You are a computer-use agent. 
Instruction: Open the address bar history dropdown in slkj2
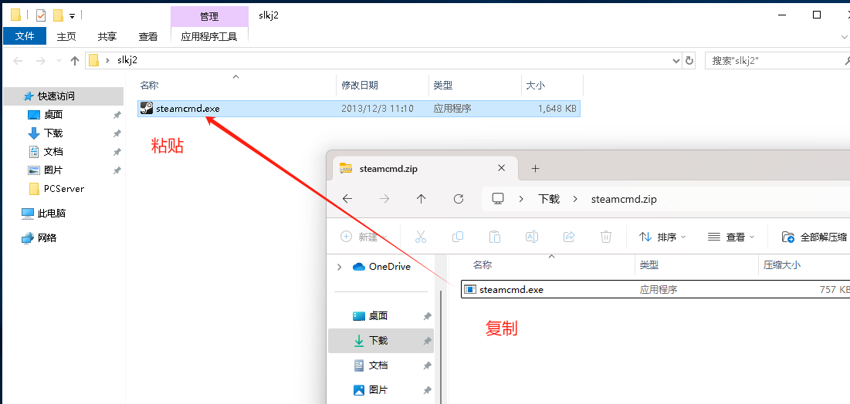pyautogui.click(x=676, y=61)
